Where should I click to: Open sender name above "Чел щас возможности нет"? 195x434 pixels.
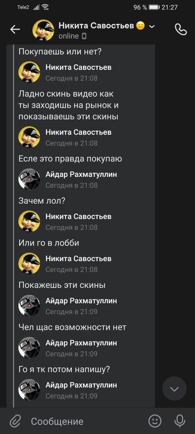(x=81, y=301)
